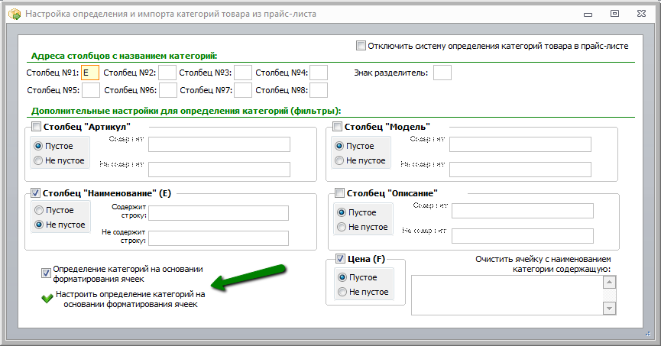Close the category settings window
The width and height of the screenshot is (661, 346).
[x=641, y=14]
